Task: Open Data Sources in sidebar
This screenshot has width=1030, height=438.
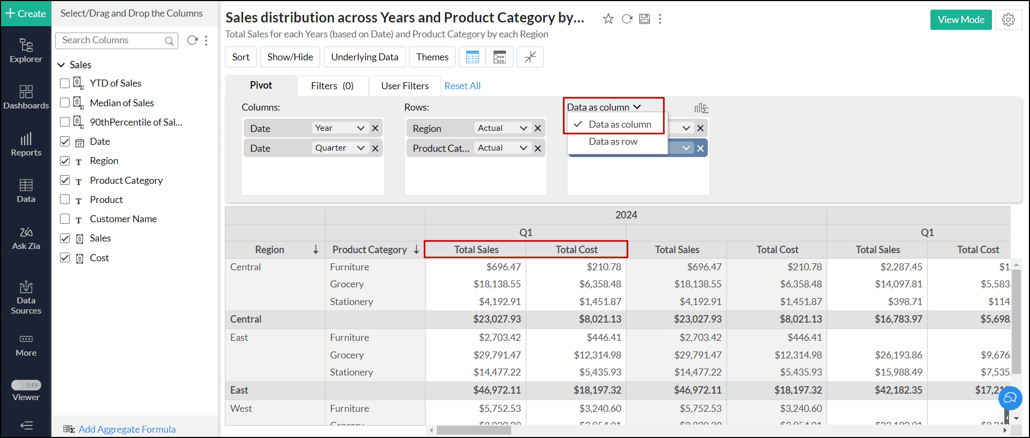Action: point(26,298)
